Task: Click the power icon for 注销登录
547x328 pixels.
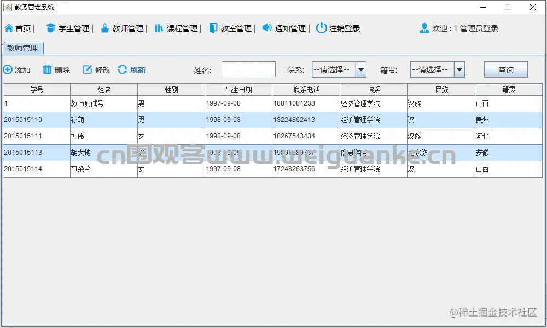Action: click(x=321, y=28)
